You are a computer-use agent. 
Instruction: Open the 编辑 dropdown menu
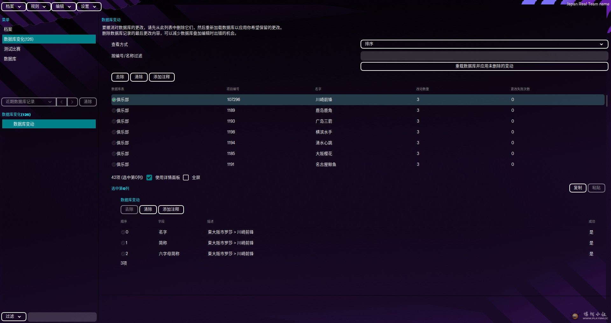64,6
